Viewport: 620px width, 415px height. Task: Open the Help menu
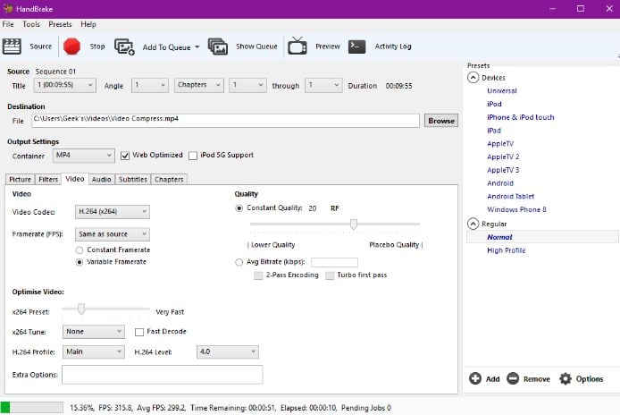pos(88,24)
